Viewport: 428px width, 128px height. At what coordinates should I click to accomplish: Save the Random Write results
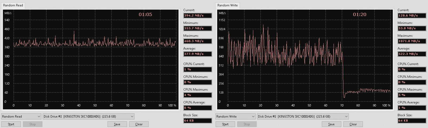click(331, 124)
